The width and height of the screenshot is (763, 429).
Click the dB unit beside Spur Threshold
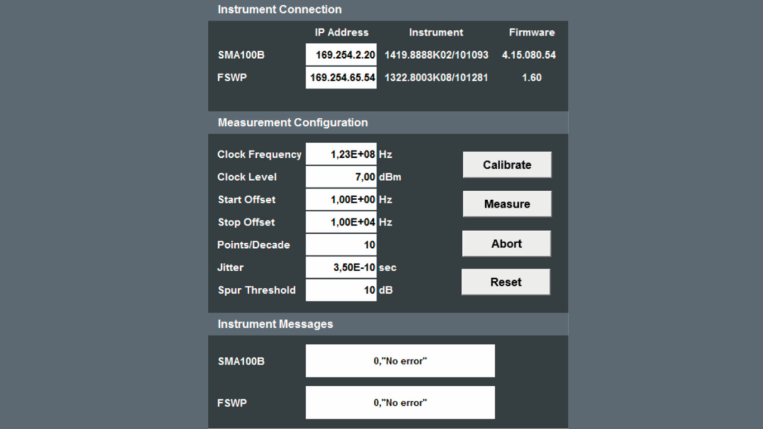386,290
